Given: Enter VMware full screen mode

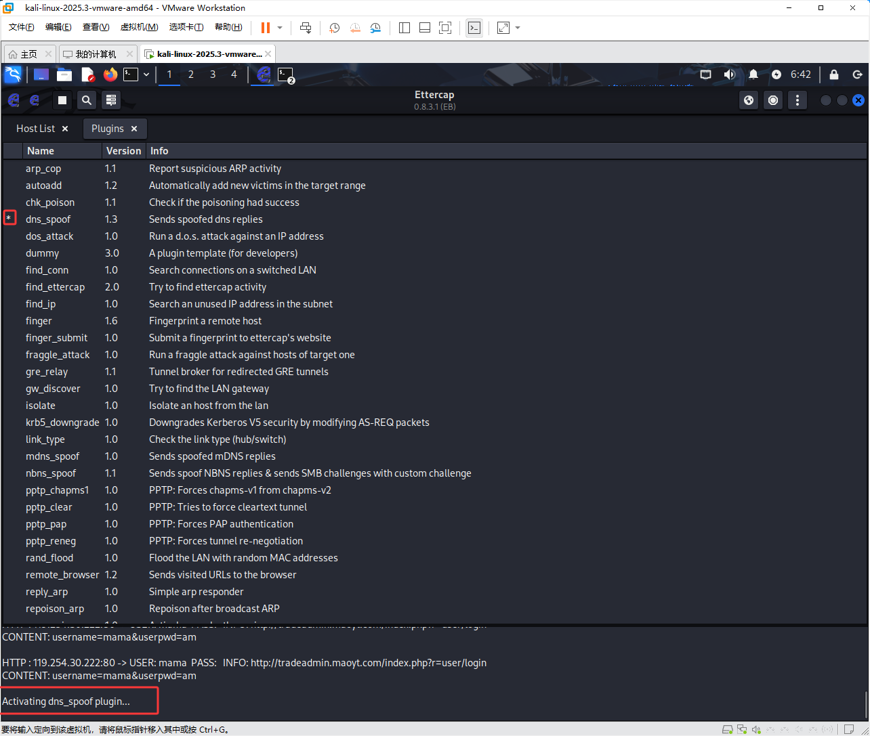Looking at the screenshot, I should click(445, 28).
